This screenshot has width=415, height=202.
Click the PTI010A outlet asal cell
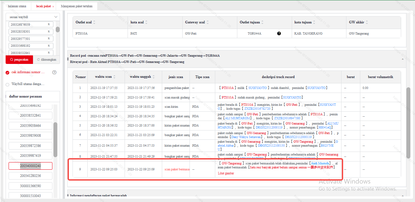point(100,34)
